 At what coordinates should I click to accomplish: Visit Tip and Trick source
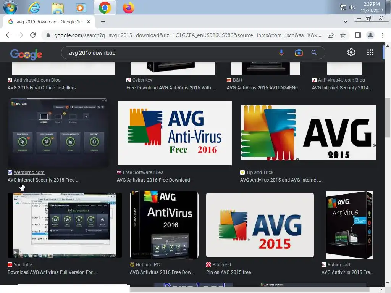coord(260,172)
